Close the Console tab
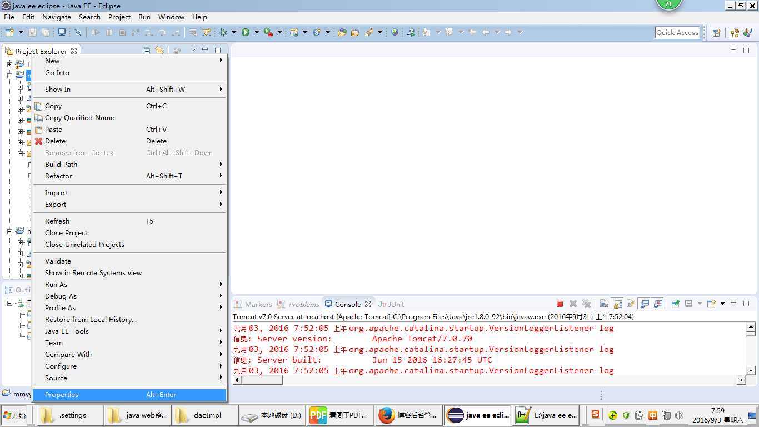The image size is (759, 427). coord(368,304)
